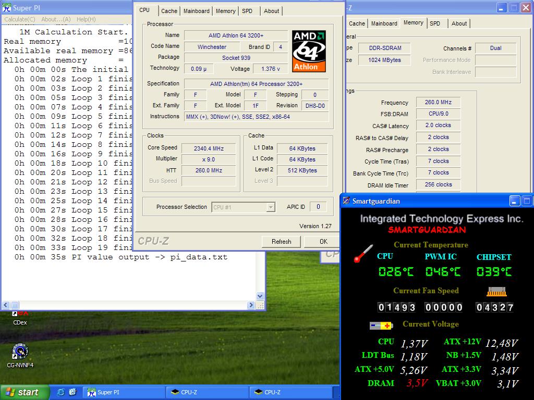Viewport: 534px width, 400px height.
Task: Click the chipset fan connector icon
Action: 496,292
